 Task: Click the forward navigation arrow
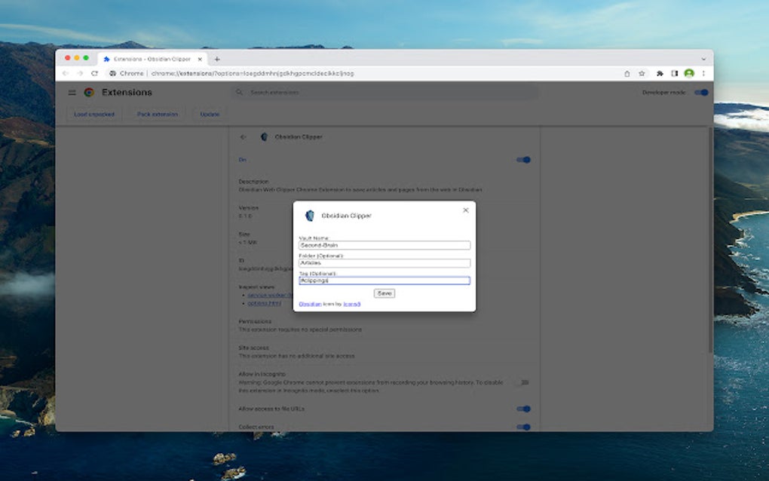point(80,73)
